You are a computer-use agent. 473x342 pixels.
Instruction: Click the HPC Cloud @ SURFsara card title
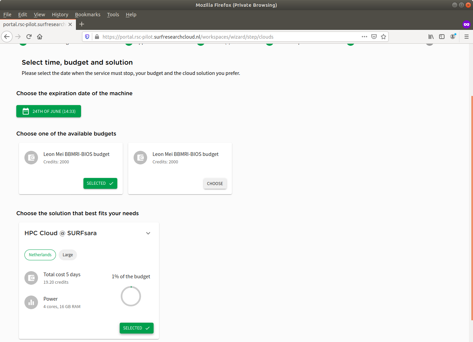pyautogui.click(x=61, y=233)
